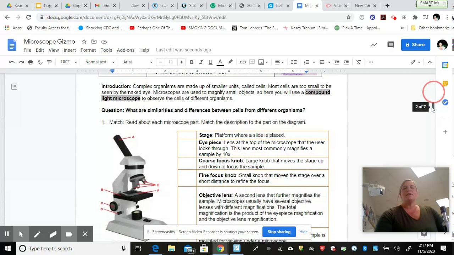Open the activity dashboard trend icon

pos(374,45)
